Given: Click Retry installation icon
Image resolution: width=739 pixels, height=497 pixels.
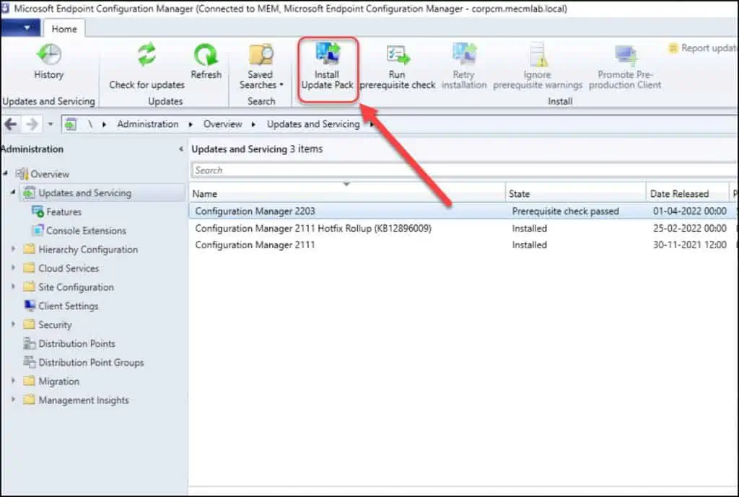Looking at the screenshot, I should (x=464, y=54).
